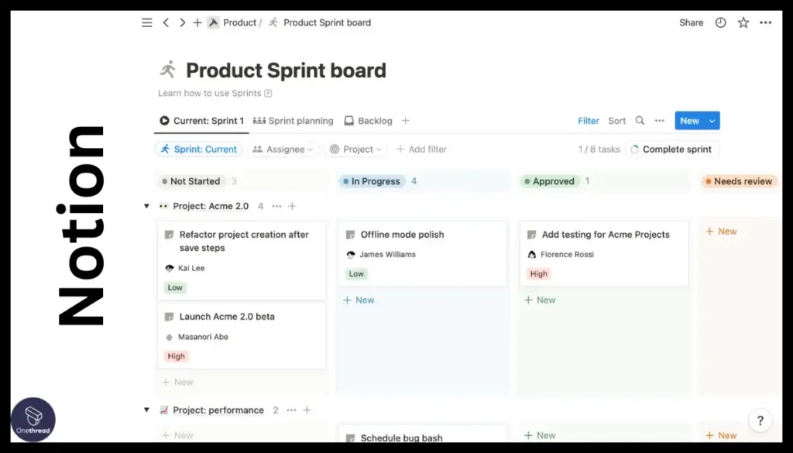
Task: Click the running figure icon beside page title
Action: click(x=168, y=70)
